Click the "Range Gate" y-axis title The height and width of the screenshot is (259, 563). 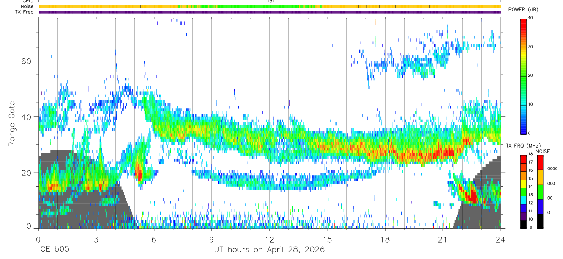(11, 124)
